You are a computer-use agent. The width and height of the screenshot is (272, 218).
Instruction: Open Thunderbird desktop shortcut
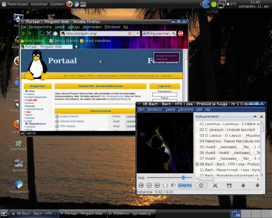point(19,187)
